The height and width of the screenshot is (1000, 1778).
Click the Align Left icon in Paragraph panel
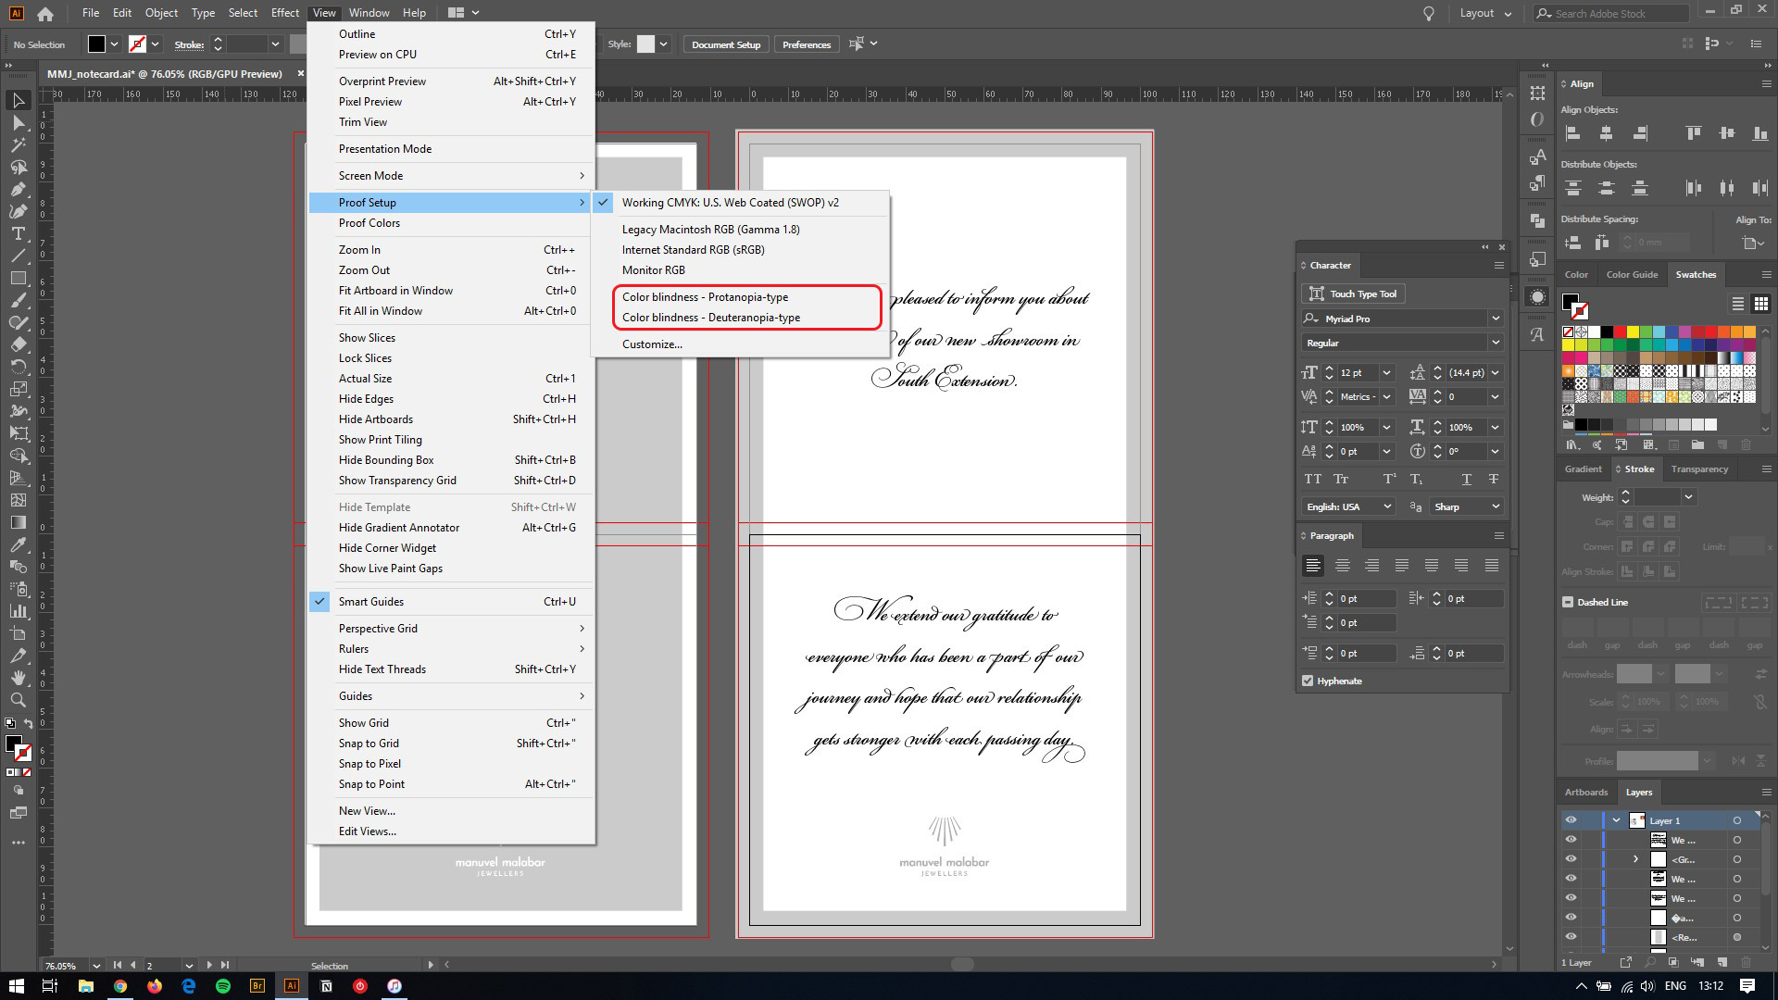1311,566
